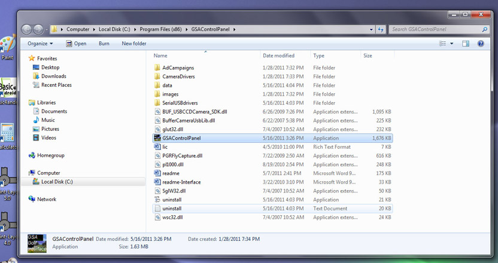
Task: Sort by Date modified column
Action: tap(278, 56)
